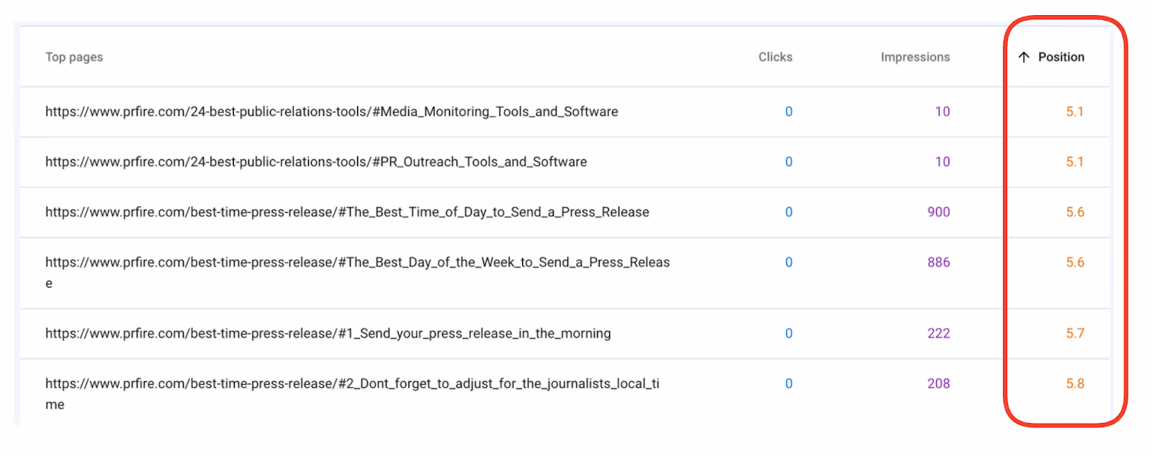The width and height of the screenshot is (1152, 456).
Task: Open the #2_Dont_forget_to_adjust URL row
Action: [x=352, y=393]
